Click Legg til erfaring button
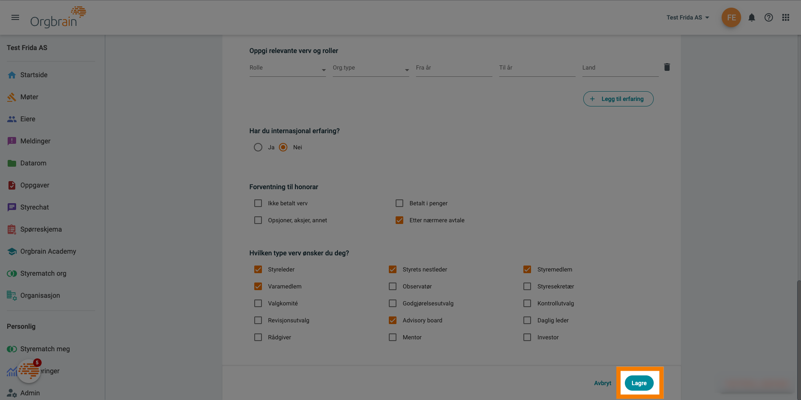801x400 pixels. (618, 99)
